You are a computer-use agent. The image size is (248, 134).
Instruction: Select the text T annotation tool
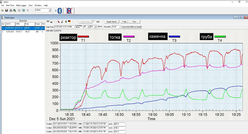click(66, 22)
